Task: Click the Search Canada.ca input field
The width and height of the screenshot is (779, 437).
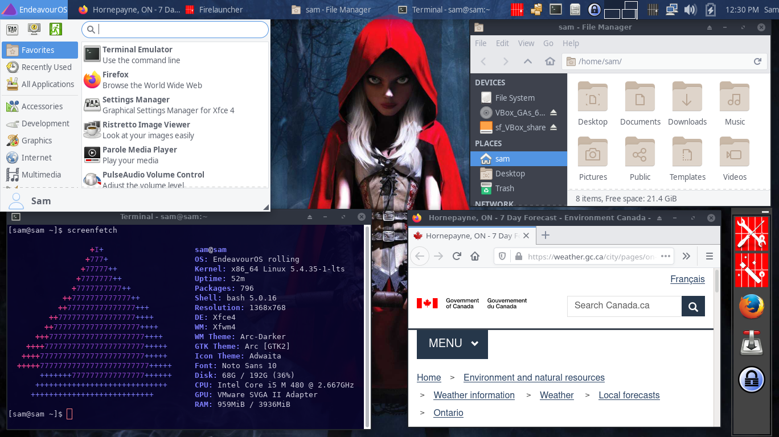Action: coord(624,306)
